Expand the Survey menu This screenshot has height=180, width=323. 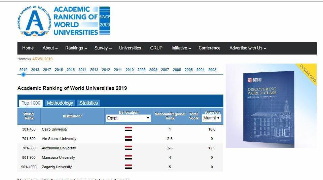(x=103, y=48)
